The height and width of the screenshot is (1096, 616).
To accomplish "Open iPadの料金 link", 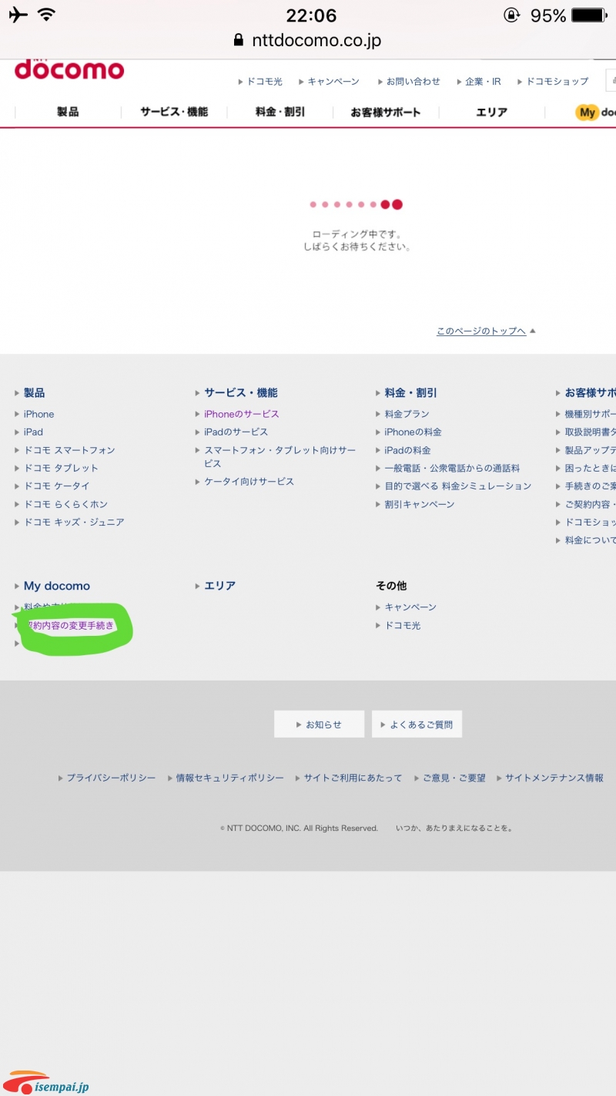I will point(408,450).
